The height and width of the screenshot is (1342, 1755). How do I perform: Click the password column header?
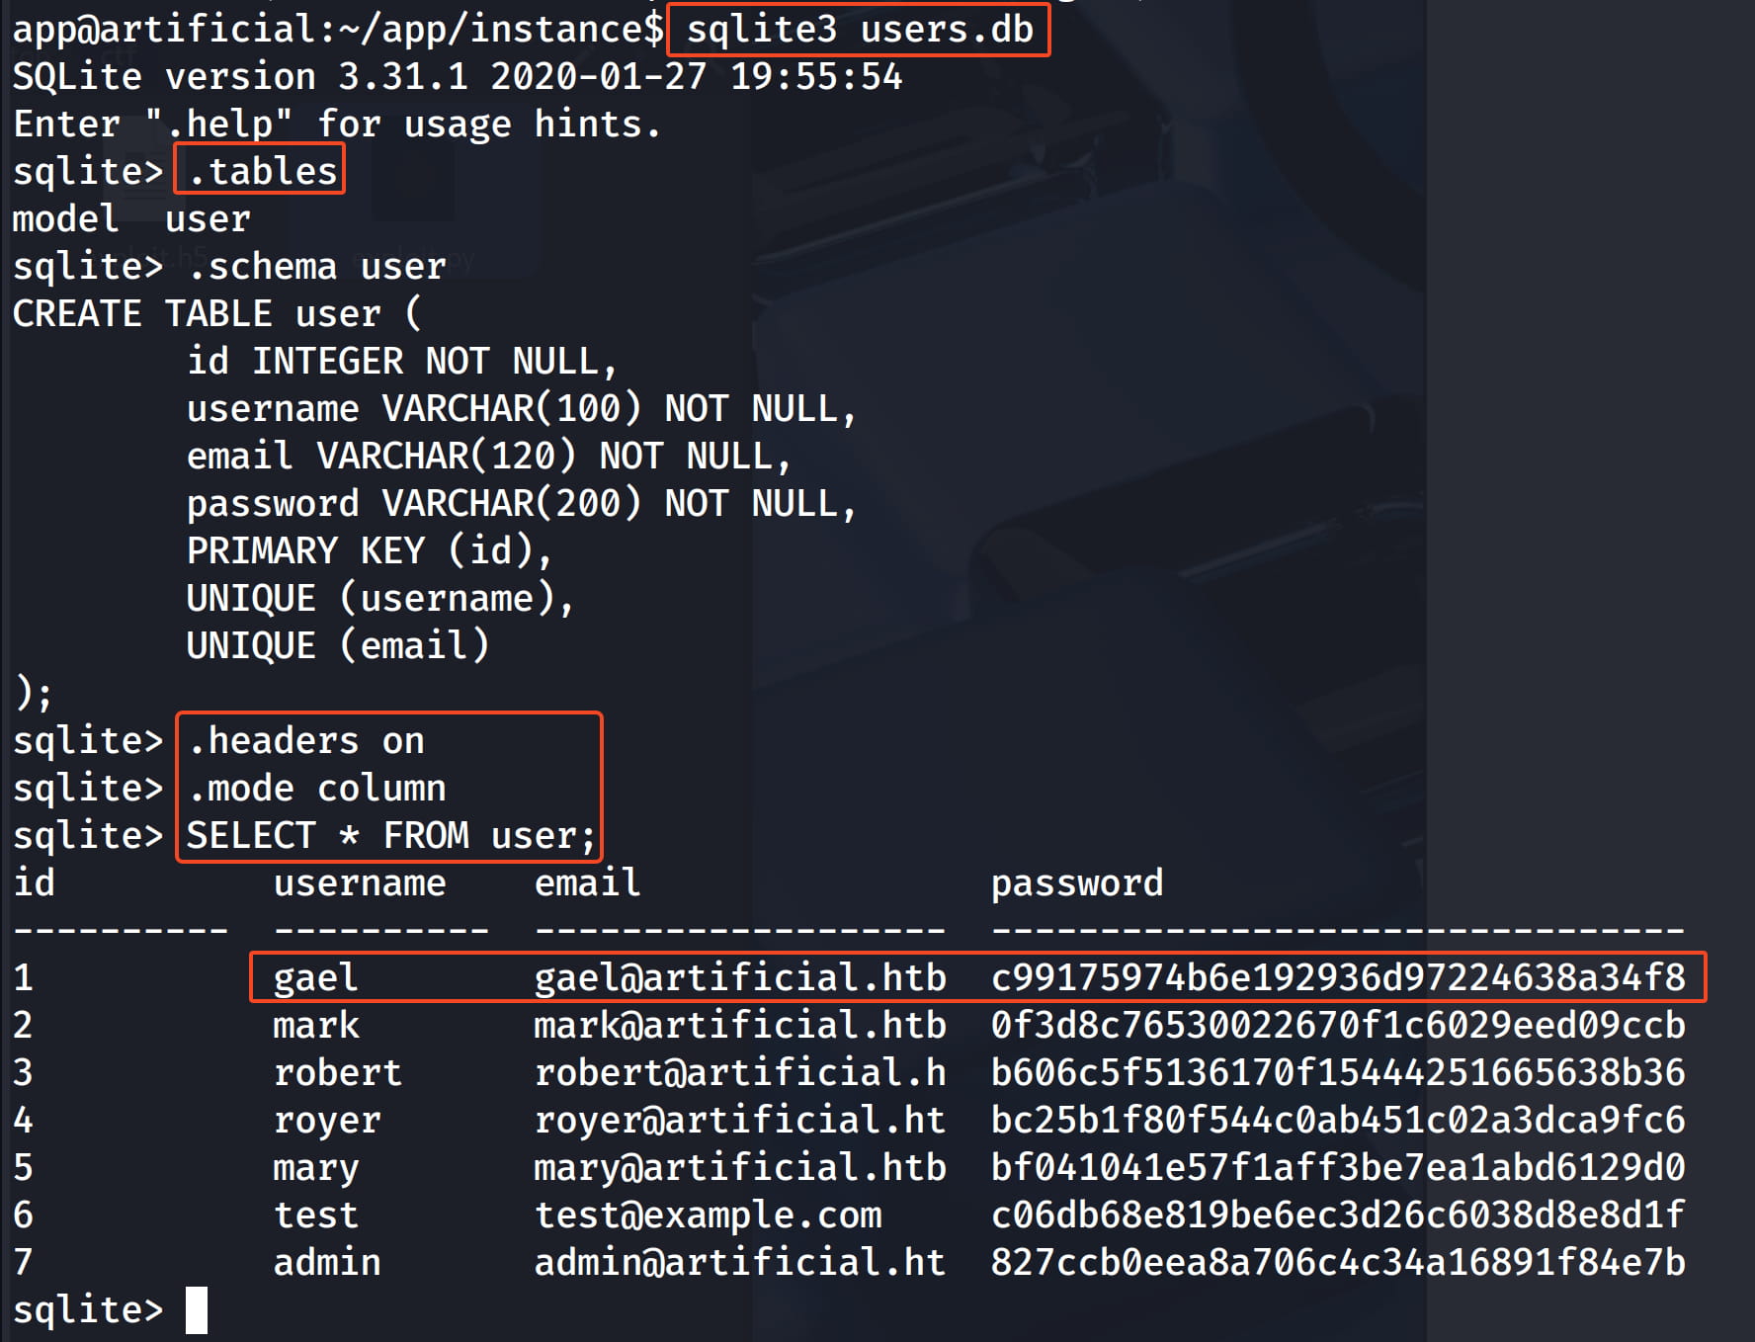pos(1077,882)
